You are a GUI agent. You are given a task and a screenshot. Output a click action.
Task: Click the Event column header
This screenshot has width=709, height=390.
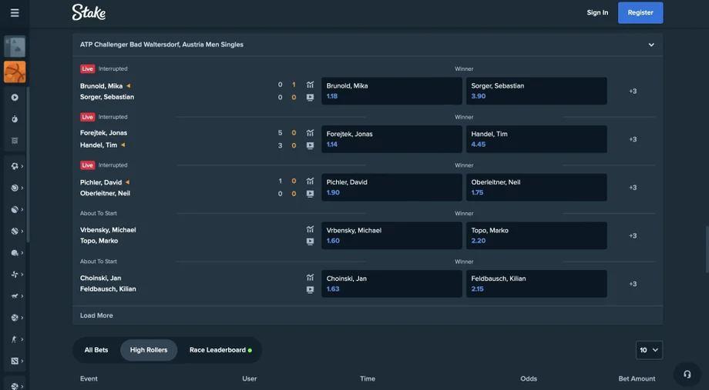click(89, 378)
